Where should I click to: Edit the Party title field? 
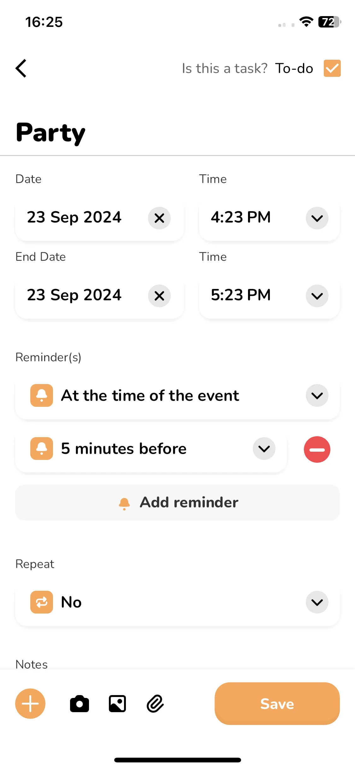click(x=50, y=133)
